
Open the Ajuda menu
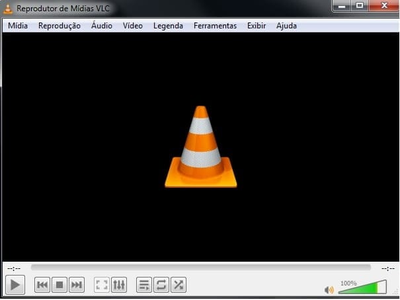(x=286, y=26)
